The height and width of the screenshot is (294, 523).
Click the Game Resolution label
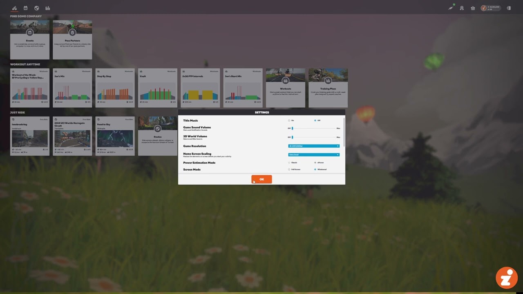[x=194, y=146]
